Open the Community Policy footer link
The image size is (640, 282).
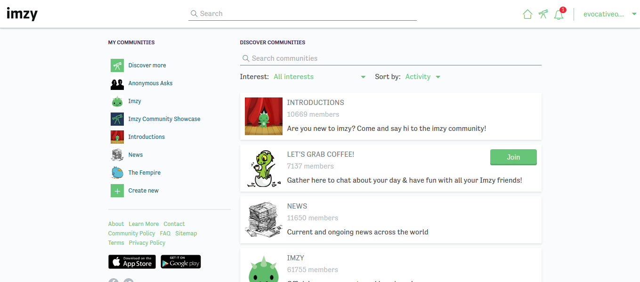[131, 234]
